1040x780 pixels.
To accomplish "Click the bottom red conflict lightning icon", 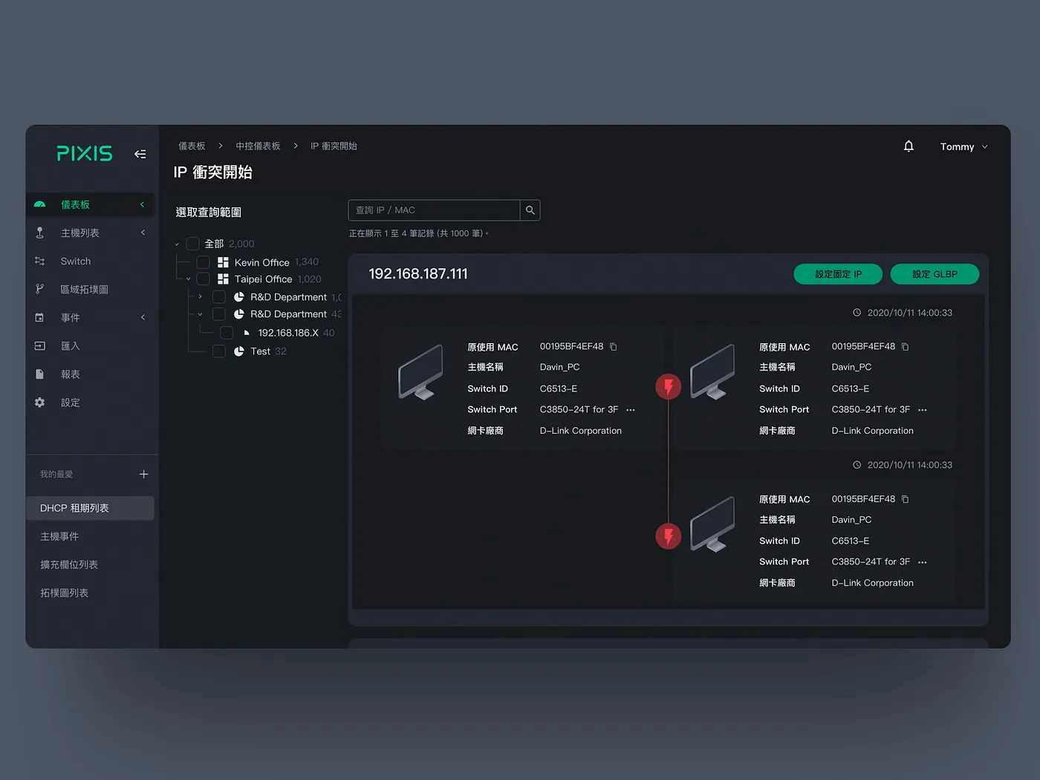I will (x=668, y=536).
